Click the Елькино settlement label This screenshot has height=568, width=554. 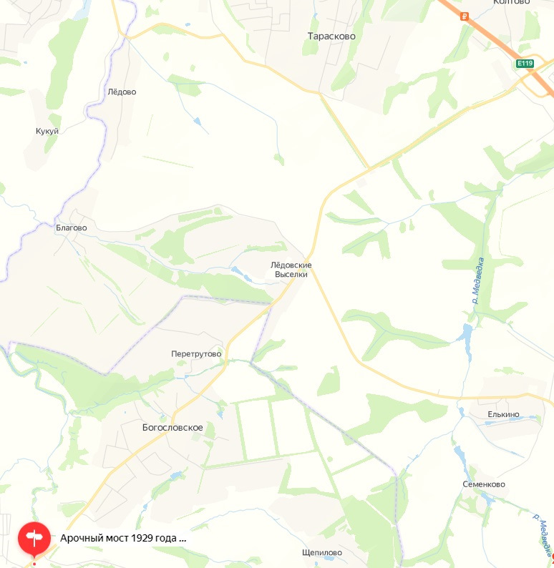coord(503,414)
